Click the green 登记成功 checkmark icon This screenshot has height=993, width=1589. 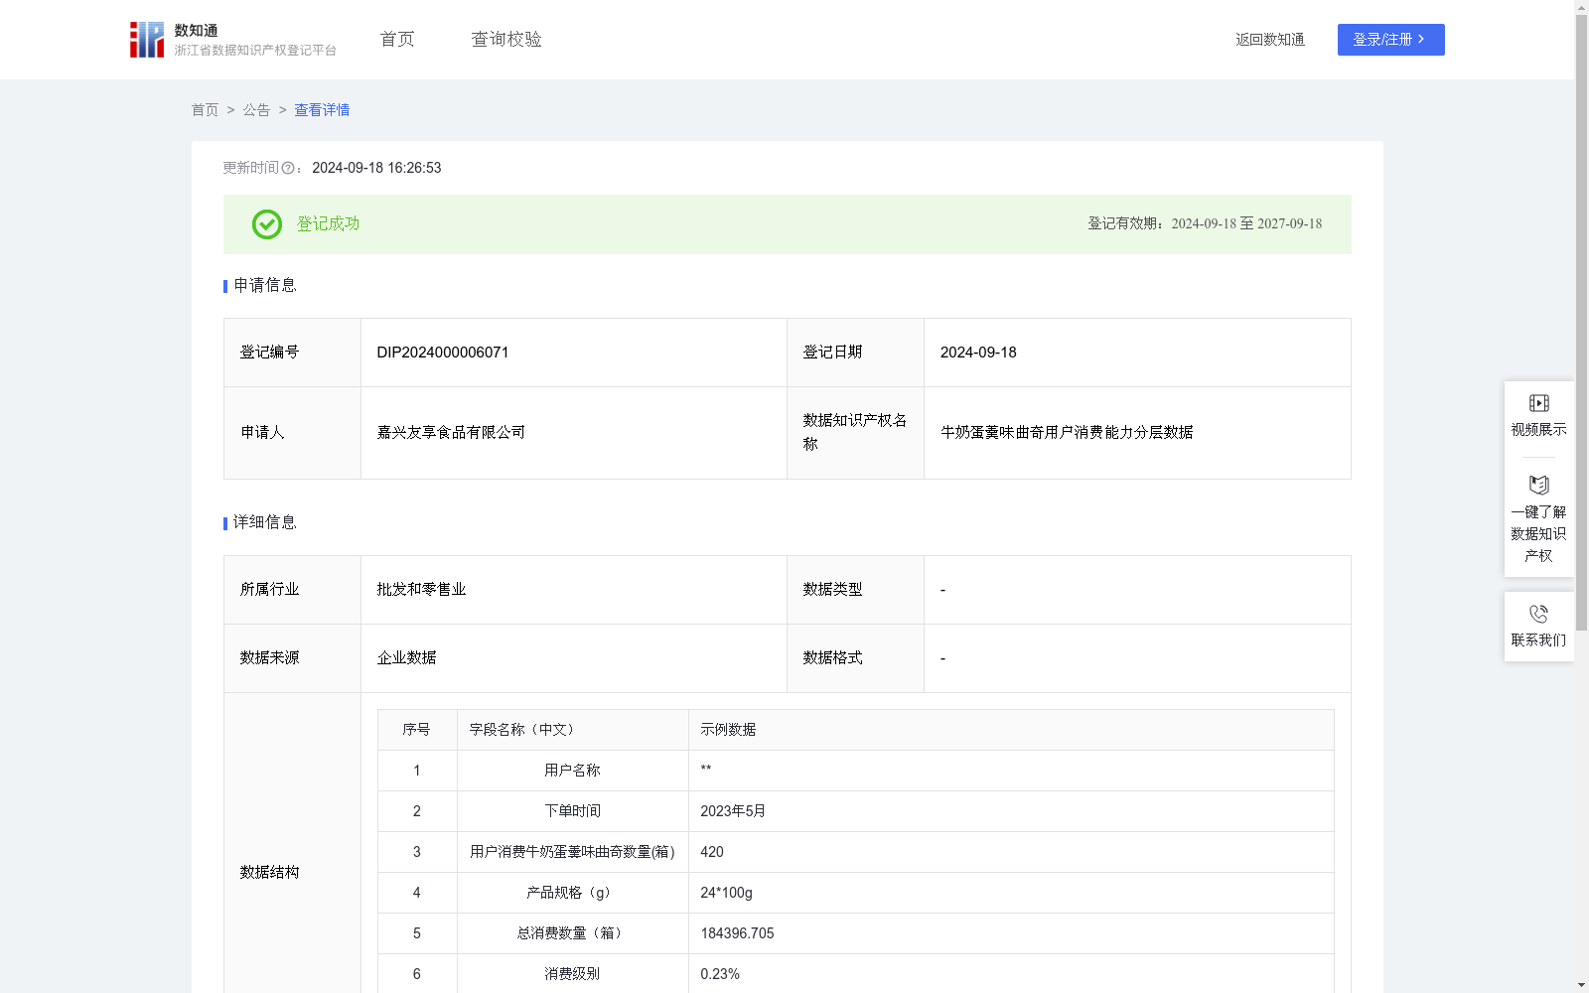tap(267, 224)
